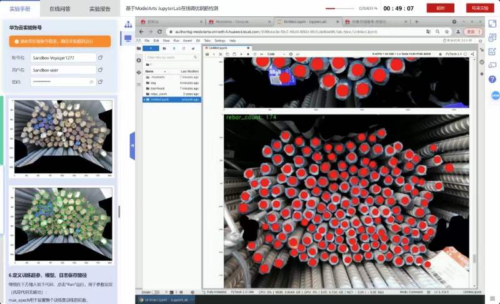Copy the 账号名 account name
The image size is (500, 304).
pyautogui.click(x=100, y=58)
